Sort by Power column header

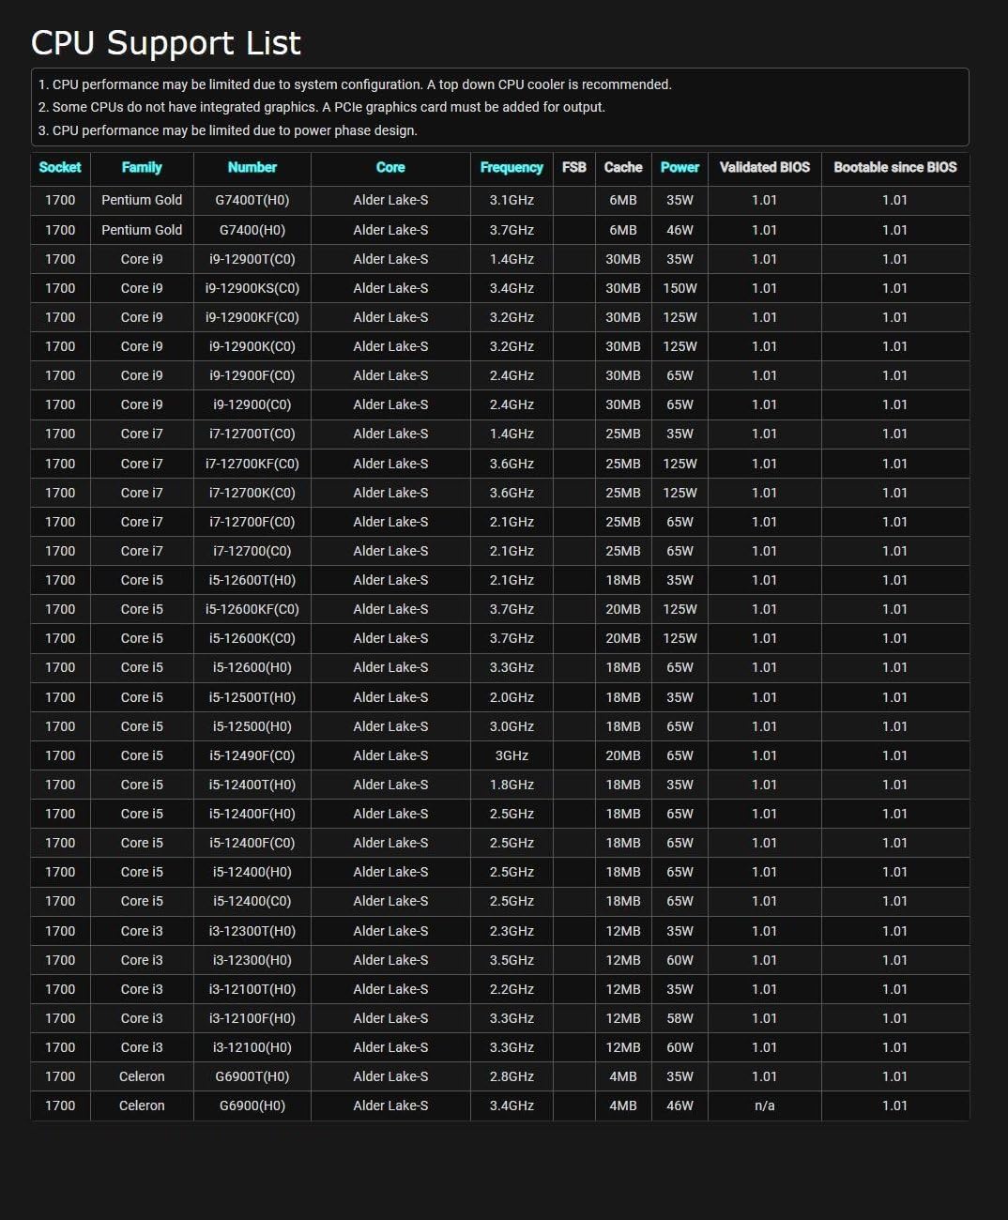680,167
